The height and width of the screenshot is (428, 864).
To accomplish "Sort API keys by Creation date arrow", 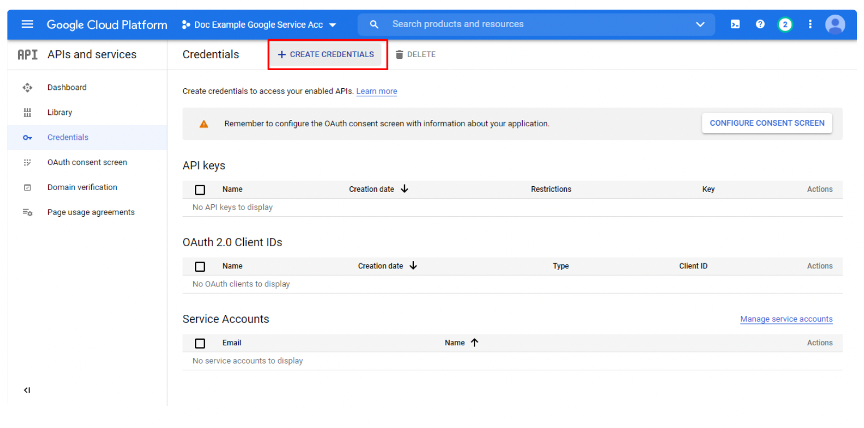I will [404, 189].
